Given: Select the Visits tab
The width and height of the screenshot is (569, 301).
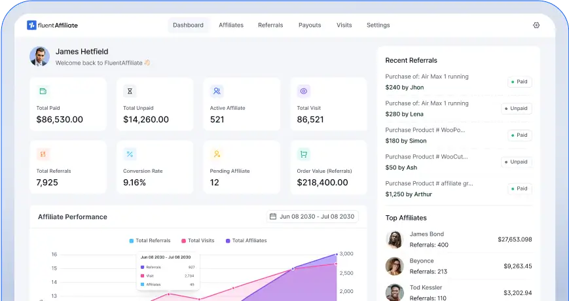Looking at the screenshot, I should point(344,25).
